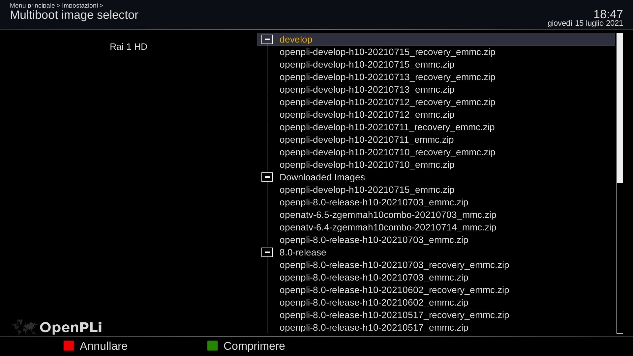Screen dimensions: 633x356
Task: Click the empty scrollbar track below the thumb
Action: [619, 258]
